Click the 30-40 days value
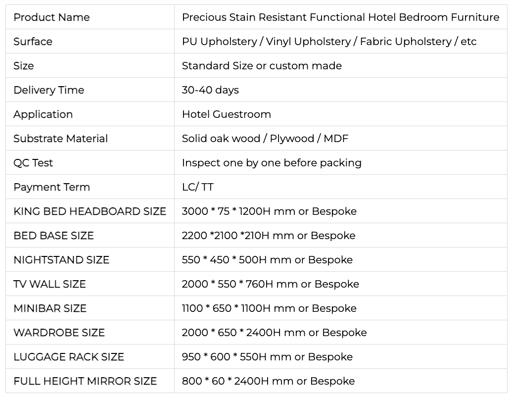This screenshot has height=398, width=509. [x=210, y=90]
